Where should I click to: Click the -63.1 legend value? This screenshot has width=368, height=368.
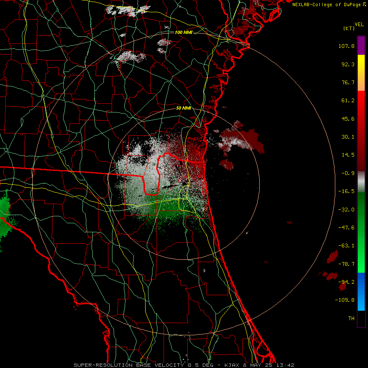(x=346, y=246)
